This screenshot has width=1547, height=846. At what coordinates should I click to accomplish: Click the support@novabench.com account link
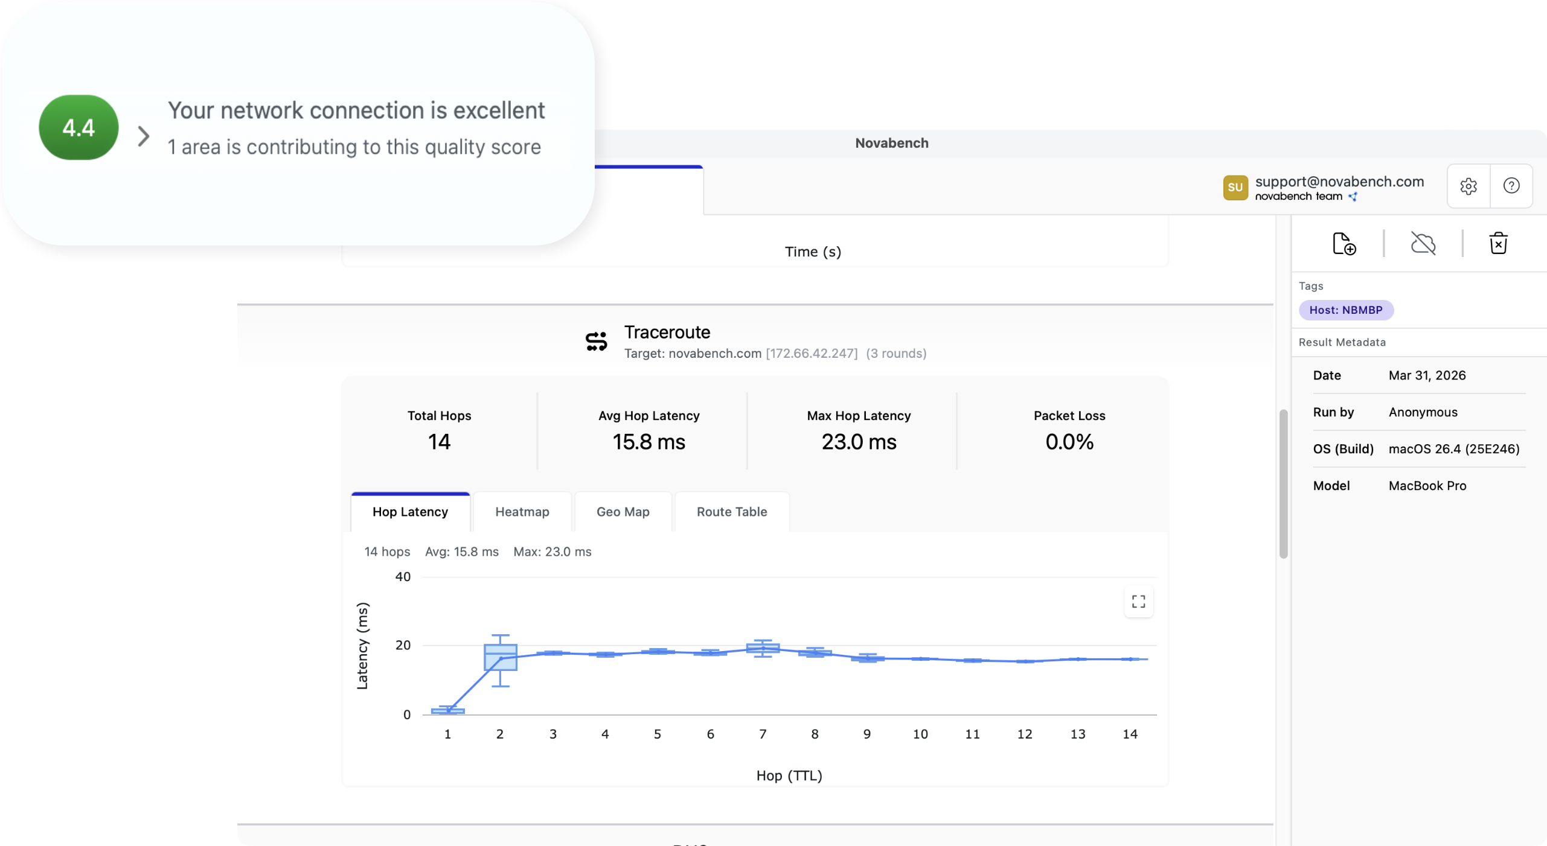[x=1339, y=181]
